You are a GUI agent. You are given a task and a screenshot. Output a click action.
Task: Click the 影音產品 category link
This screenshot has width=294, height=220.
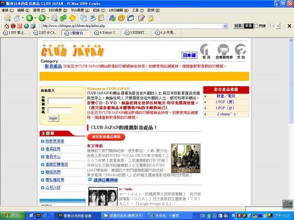(53, 66)
